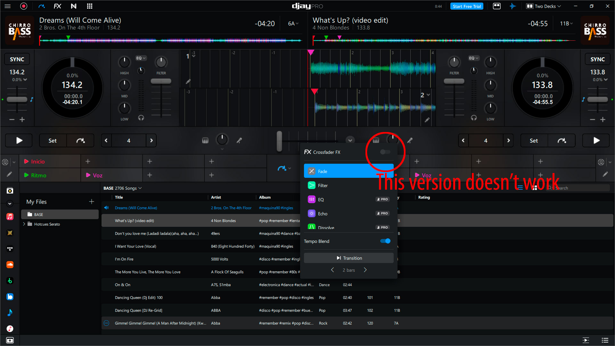Screen dimensions: 615x346
Task: Open TIDAL source in sidebar
Action: [10, 249]
